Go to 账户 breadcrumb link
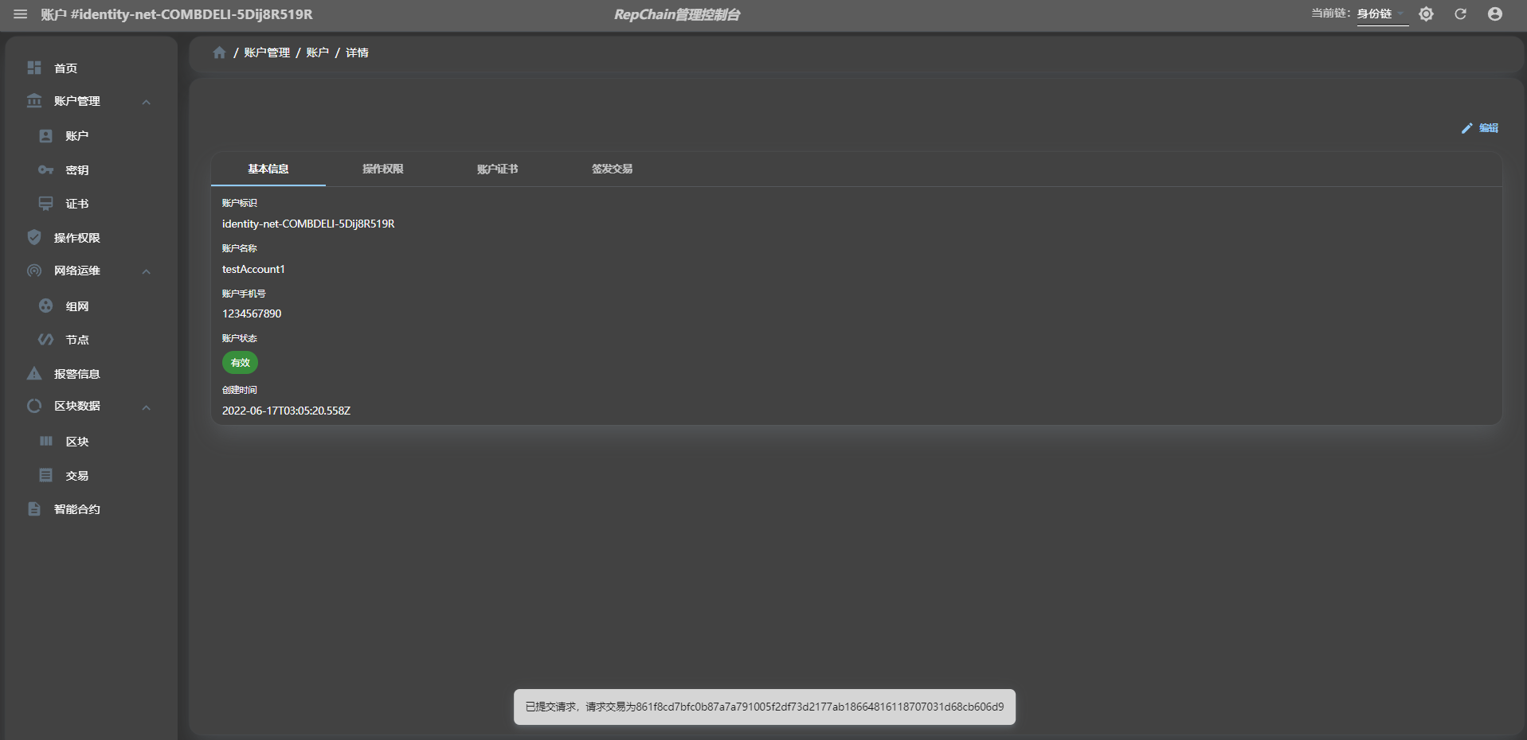The image size is (1527, 740). 317,53
